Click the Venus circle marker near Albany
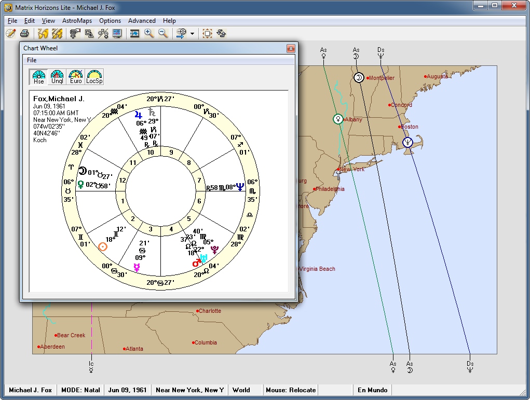Image resolution: width=530 pixels, height=400 pixels. (x=338, y=119)
